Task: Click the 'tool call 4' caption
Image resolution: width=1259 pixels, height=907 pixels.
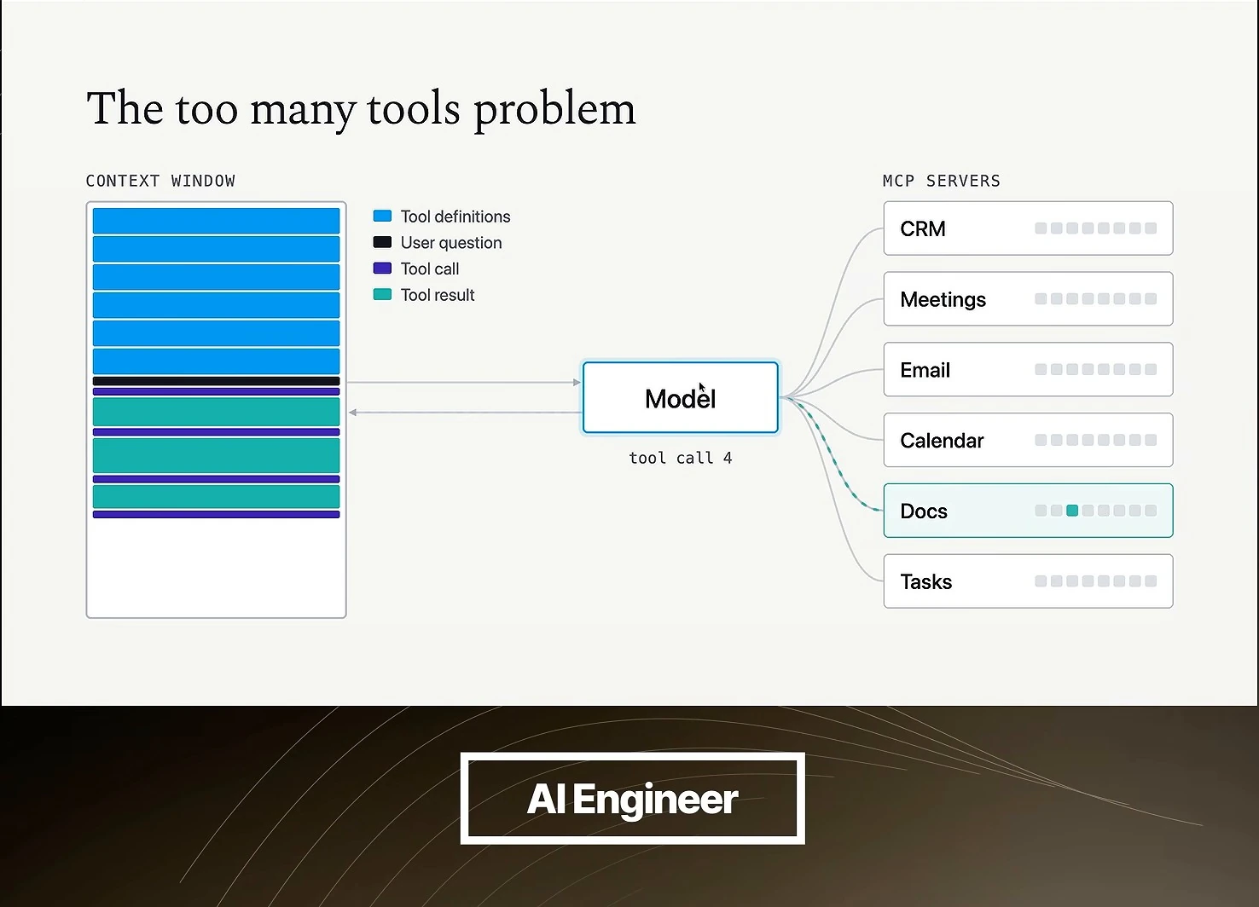Action: tap(681, 458)
